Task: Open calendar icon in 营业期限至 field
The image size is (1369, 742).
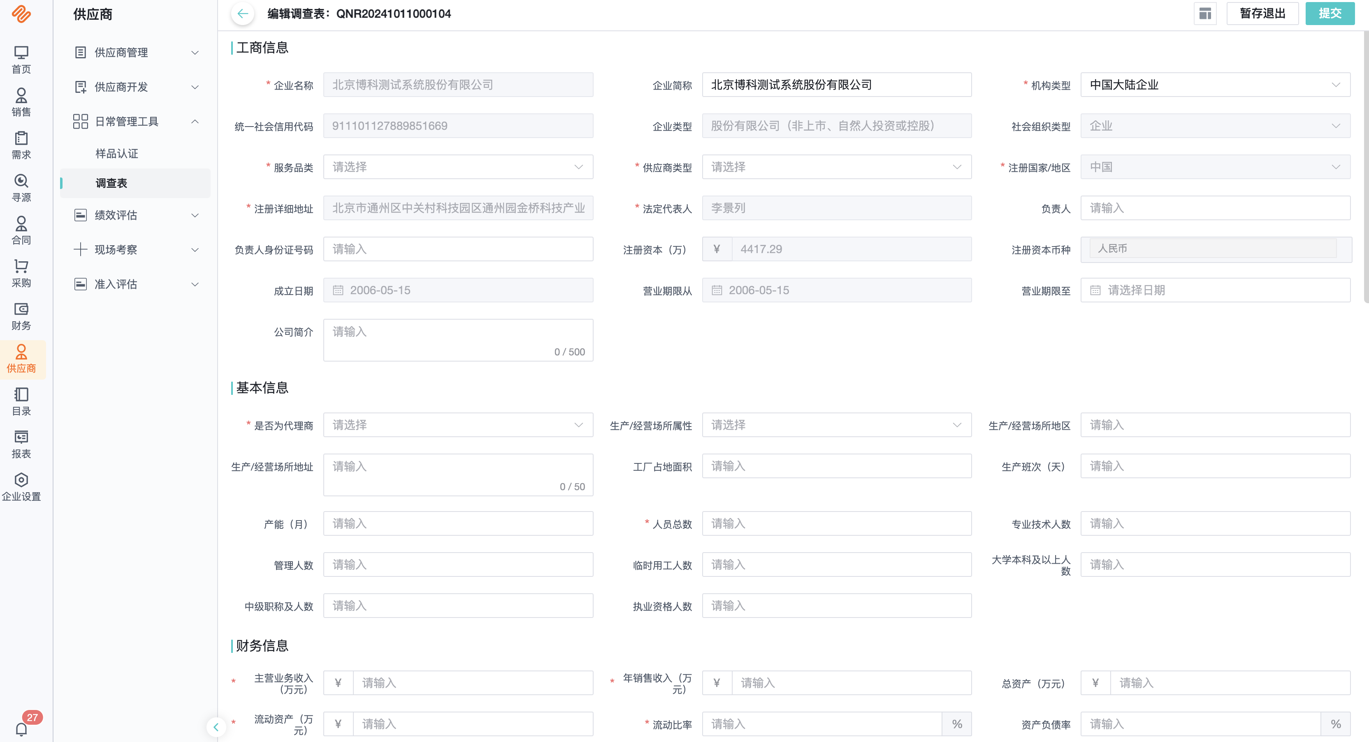Action: coord(1095,290)
